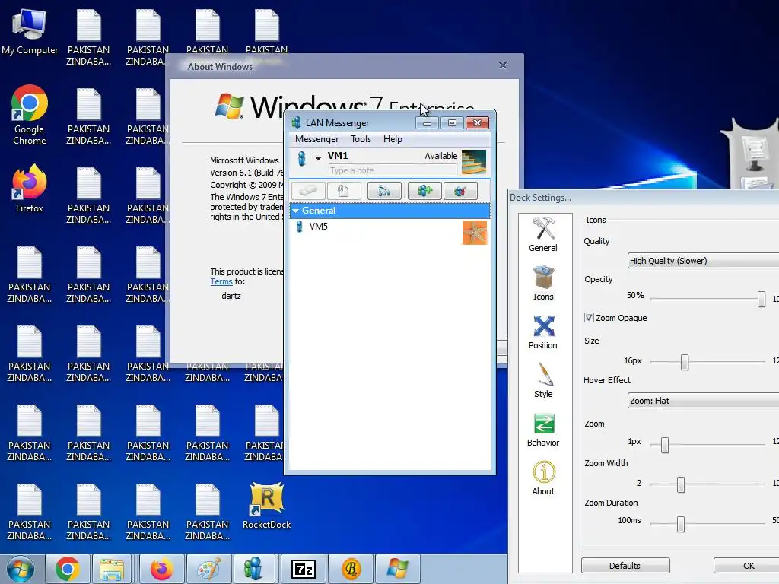The width and height of the screenshot is (779, 584).
Task: Click the OK button in Dock Settings
Action: 747,566
